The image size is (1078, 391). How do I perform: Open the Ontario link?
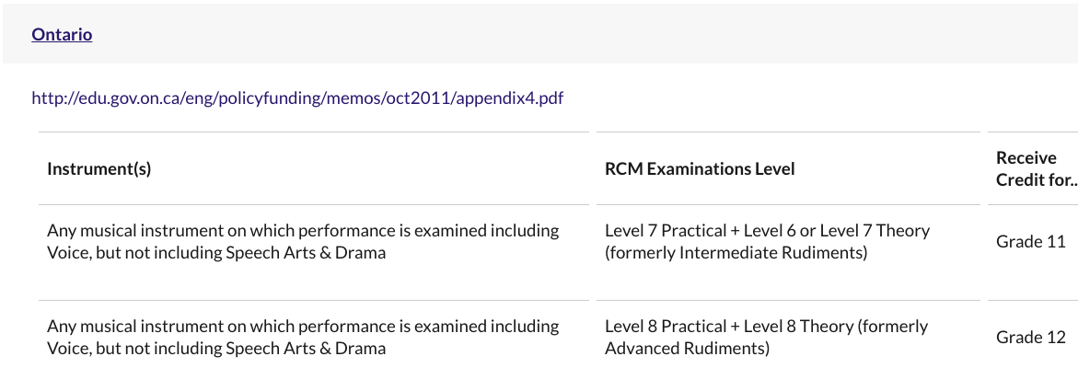point(62,34)
